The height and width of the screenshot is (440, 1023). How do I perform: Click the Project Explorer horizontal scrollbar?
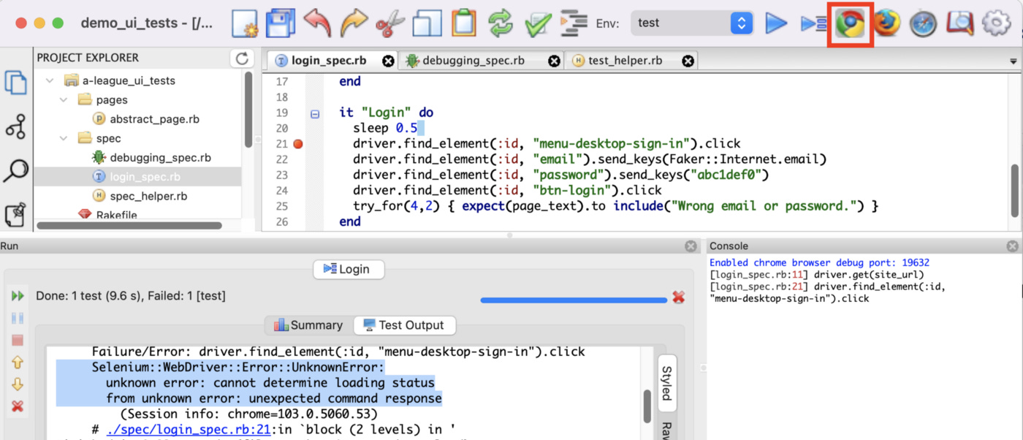click(x=129, y=226)
